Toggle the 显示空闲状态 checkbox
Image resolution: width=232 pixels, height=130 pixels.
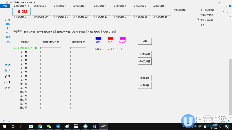(198, 15)
